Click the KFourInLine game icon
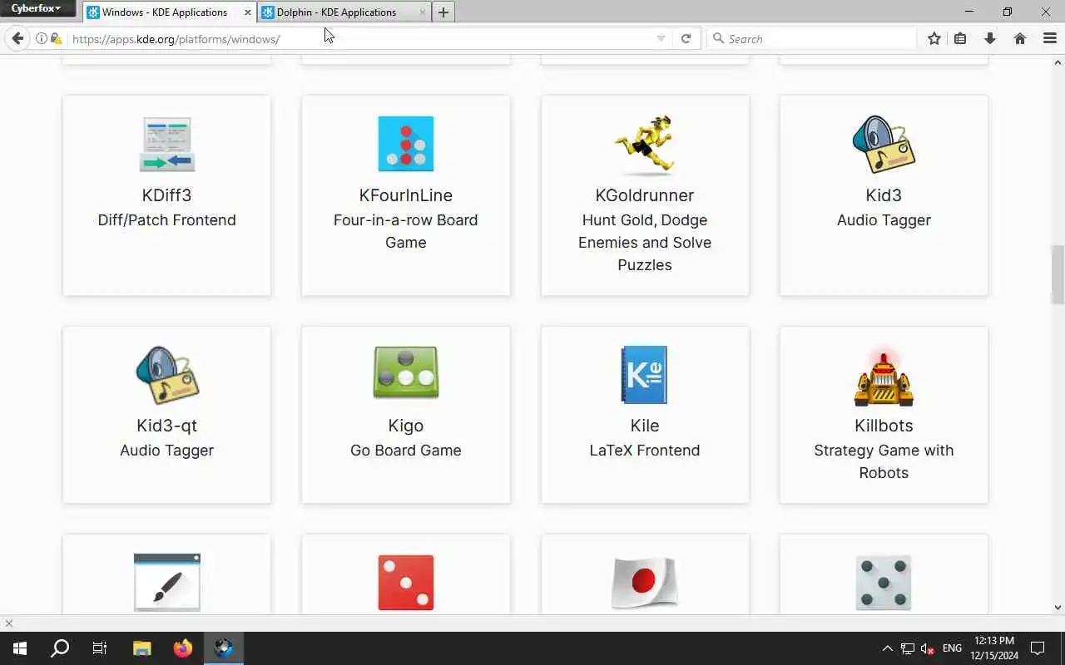The height and width of the screenshot is (665, 1065). 406,144
